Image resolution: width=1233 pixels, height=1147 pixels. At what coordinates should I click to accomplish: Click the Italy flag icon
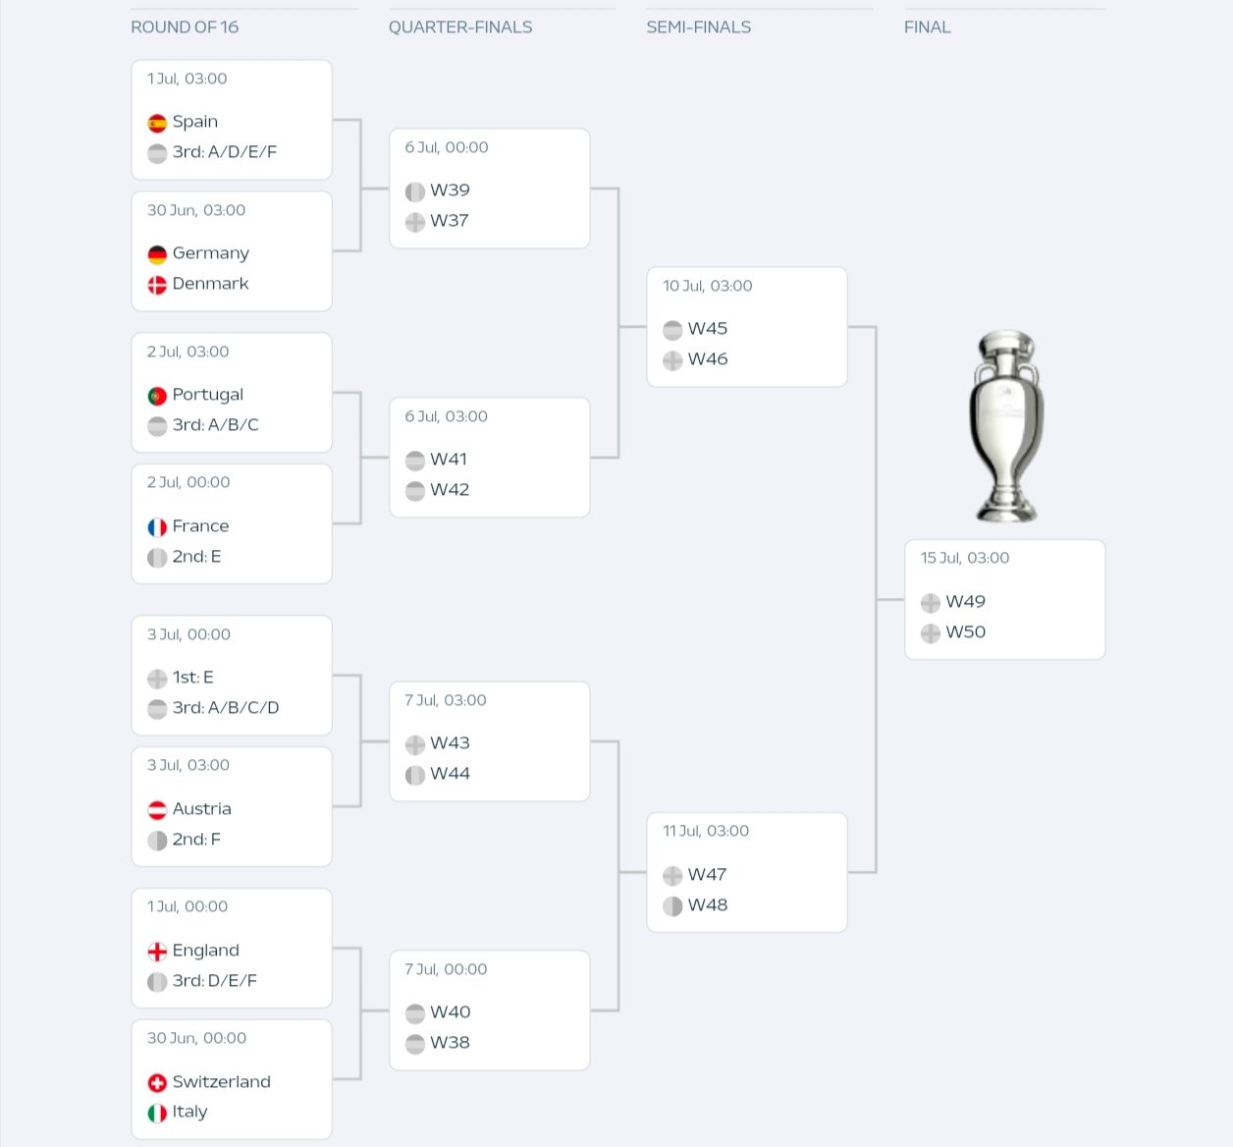click(x=157, y=1113)
